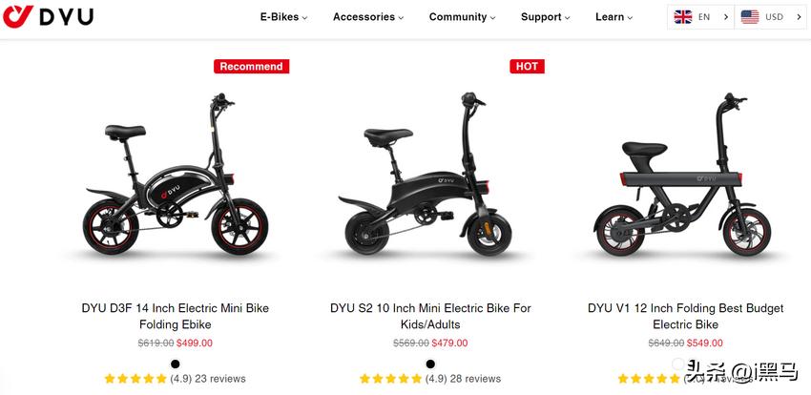The image size is (811, 395).
Task: Open DYU D3F 14 Inch product title link
Action: tap(176, 317)
